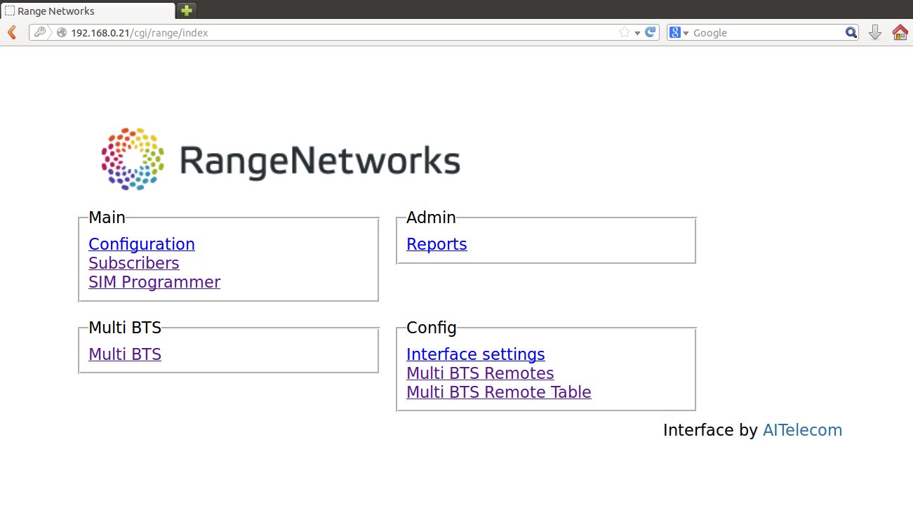Screen dimensions: 913x522
Task: Open Interface settings under Config
Action: click(x=475, y=354)
